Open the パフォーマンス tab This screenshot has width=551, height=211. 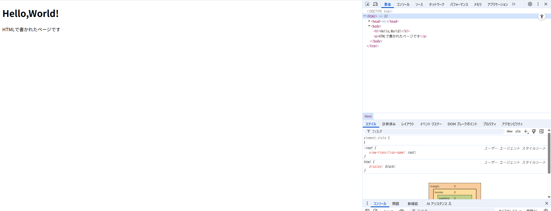click(459, 4)
